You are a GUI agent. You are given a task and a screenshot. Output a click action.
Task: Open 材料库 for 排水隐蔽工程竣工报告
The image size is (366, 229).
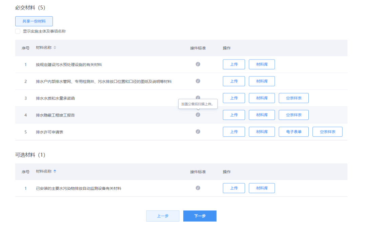click(262, 115)
